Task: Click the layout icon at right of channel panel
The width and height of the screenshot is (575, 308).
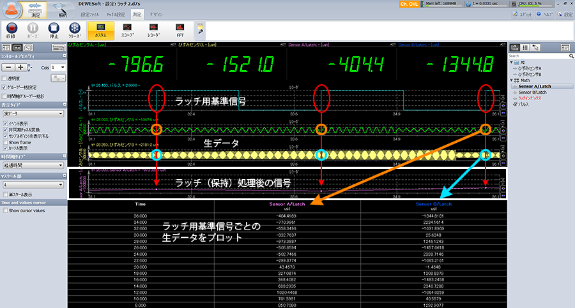Action: click(565, 48)
